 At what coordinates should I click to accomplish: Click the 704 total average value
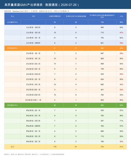(x=102, y=147)
